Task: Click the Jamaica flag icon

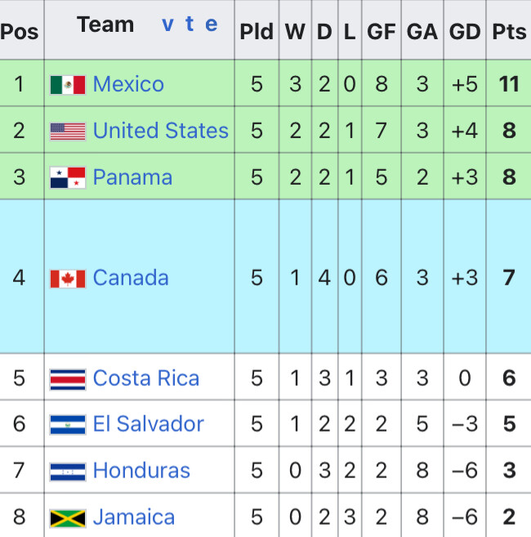Action: click(68, 518)
